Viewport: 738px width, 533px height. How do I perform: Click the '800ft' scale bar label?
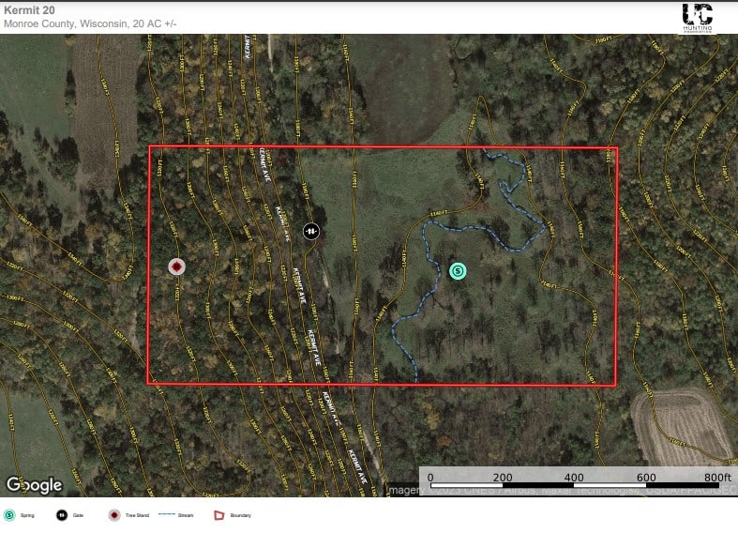pyautogui.click(x=717, y=477)
